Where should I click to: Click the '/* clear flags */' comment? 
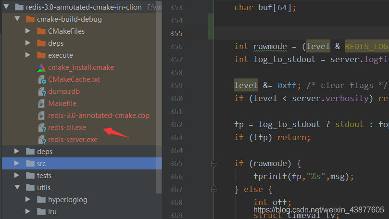[347, 85]
